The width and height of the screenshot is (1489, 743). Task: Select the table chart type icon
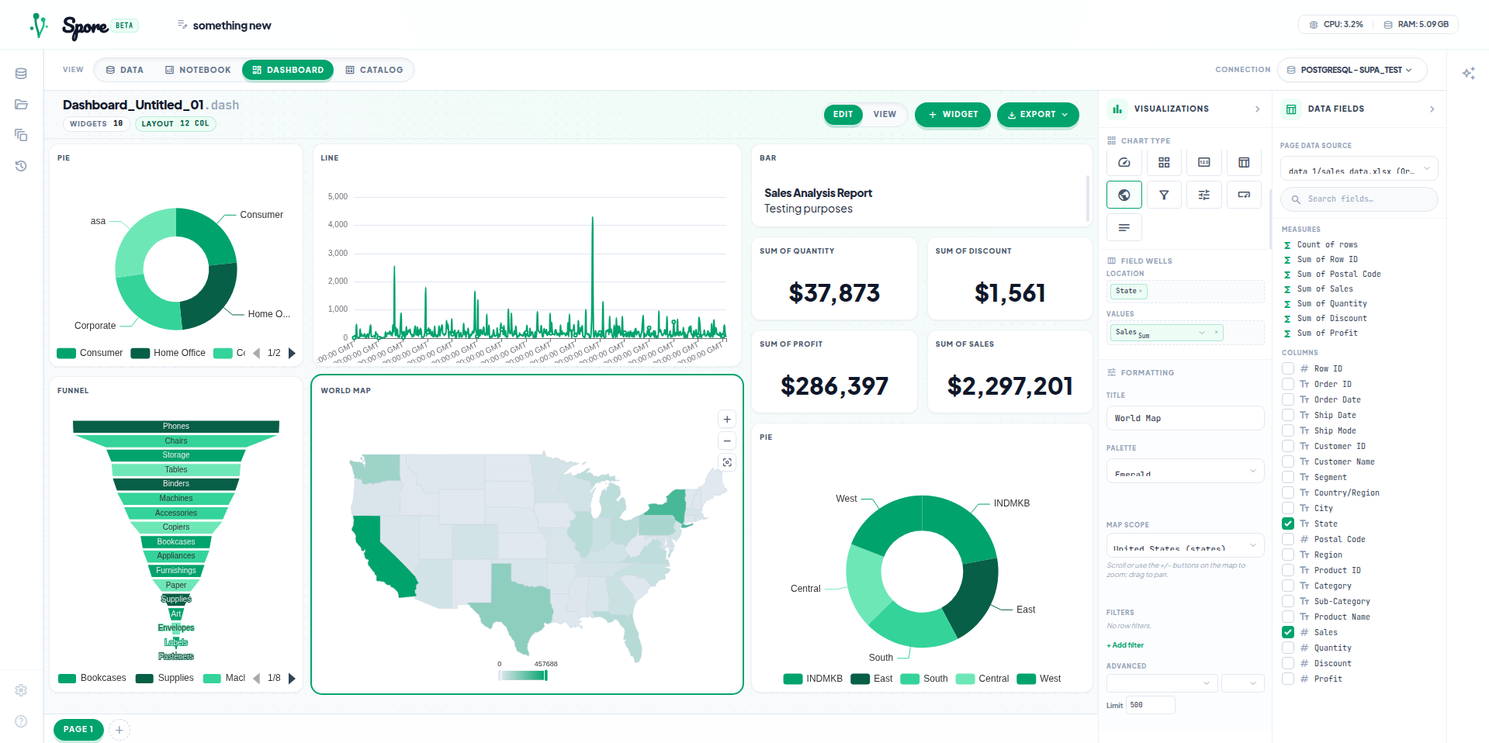click(x=1244, y=162)
